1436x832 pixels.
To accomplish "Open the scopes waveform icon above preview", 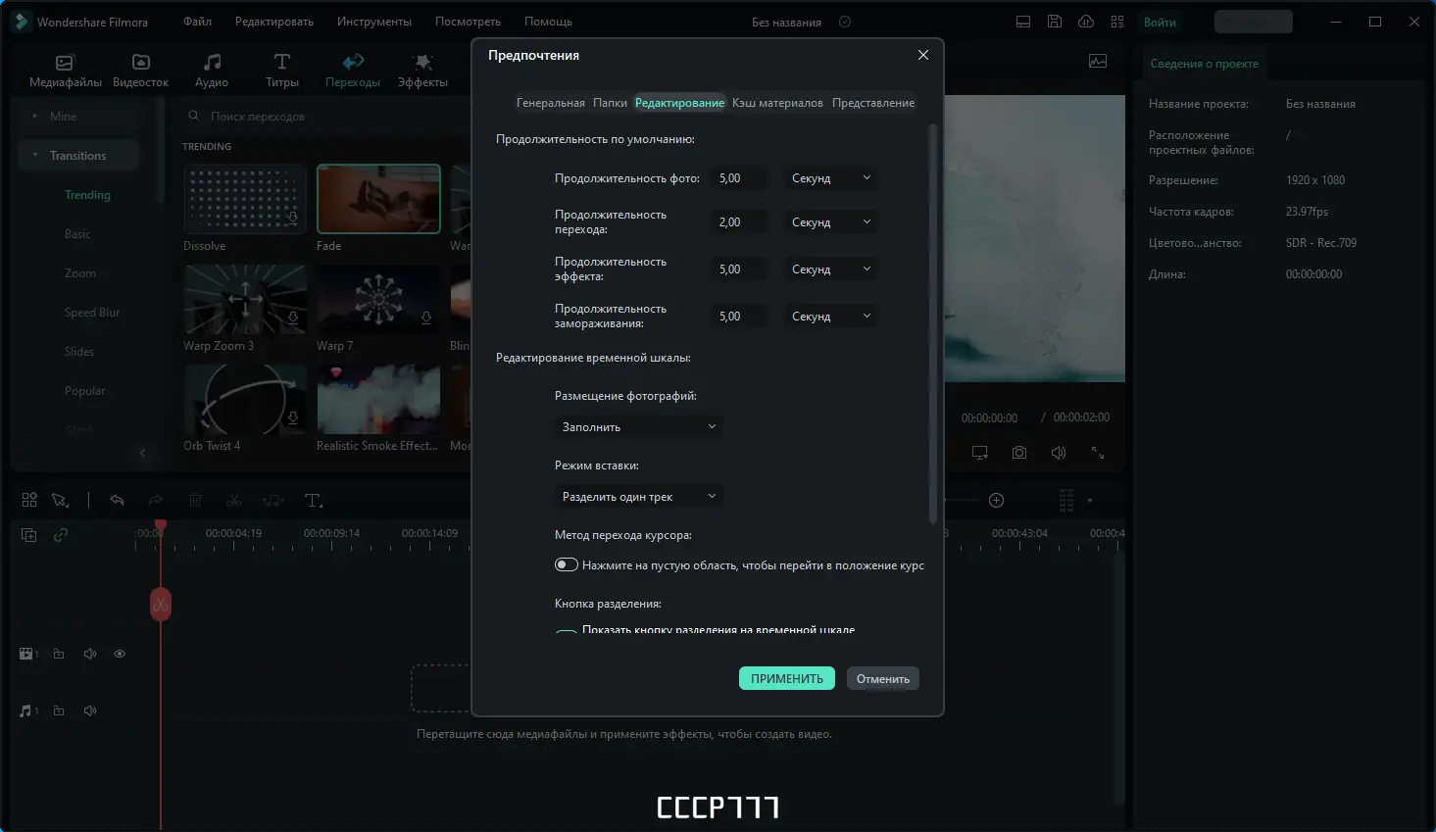I will (x=1098, y=61).
